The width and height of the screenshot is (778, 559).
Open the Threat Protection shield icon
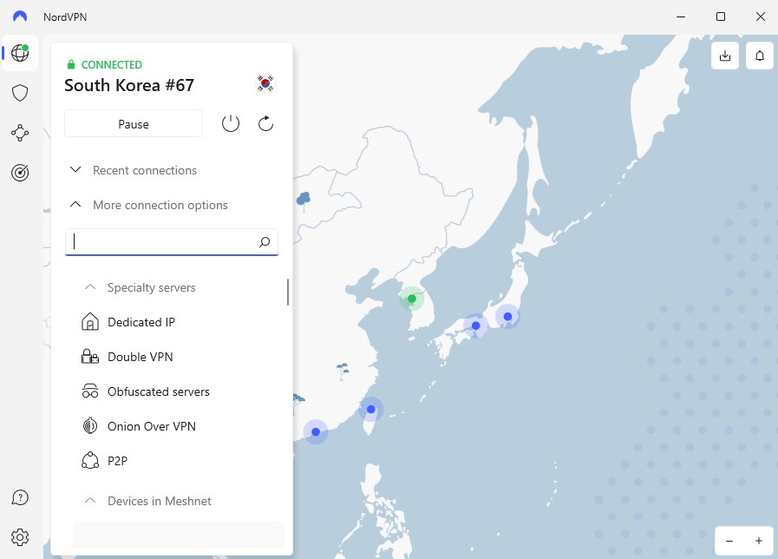(20, 93)
